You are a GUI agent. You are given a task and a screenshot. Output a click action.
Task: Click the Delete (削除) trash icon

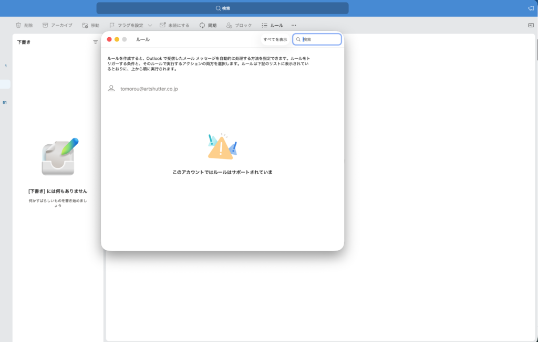click(18, 25)
